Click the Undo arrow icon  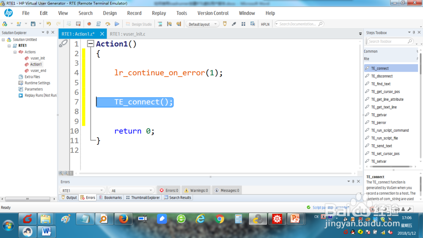click(49, 24)
